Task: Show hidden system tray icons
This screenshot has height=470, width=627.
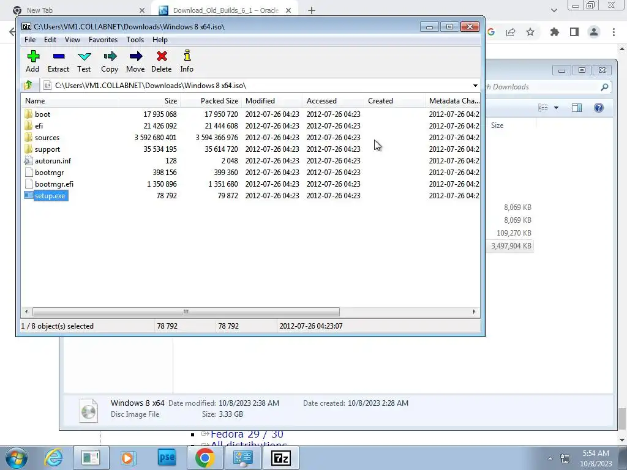Action: click(x=550, y=458)
